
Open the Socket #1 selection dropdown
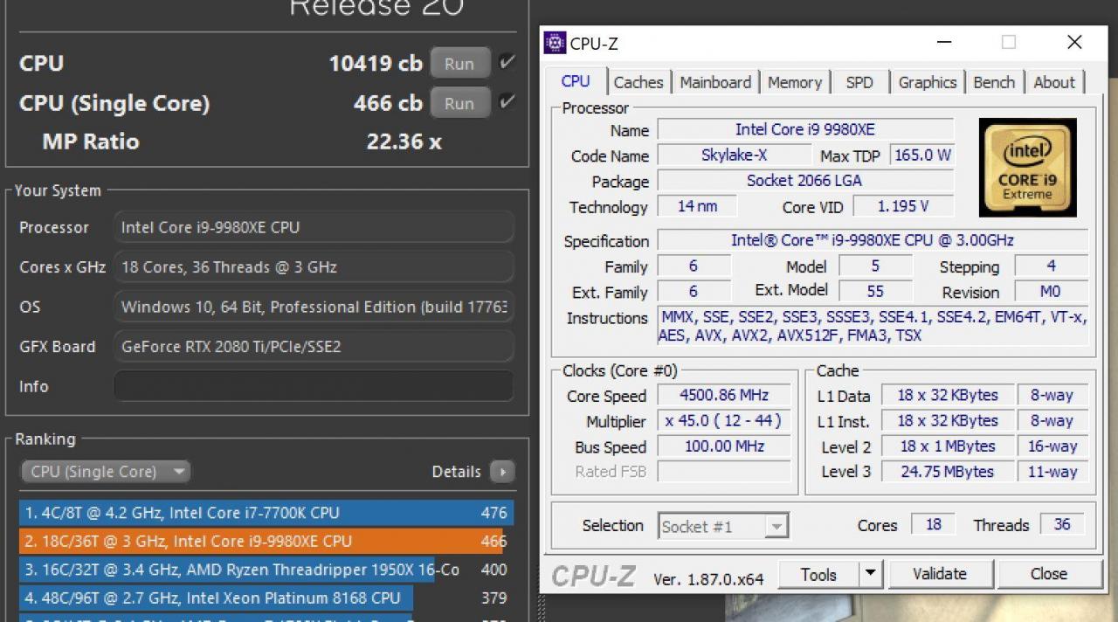(776, 525)
